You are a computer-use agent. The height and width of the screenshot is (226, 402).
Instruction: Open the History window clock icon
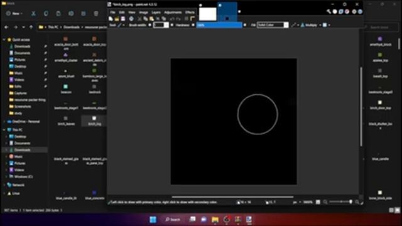[x=335, y=11]
